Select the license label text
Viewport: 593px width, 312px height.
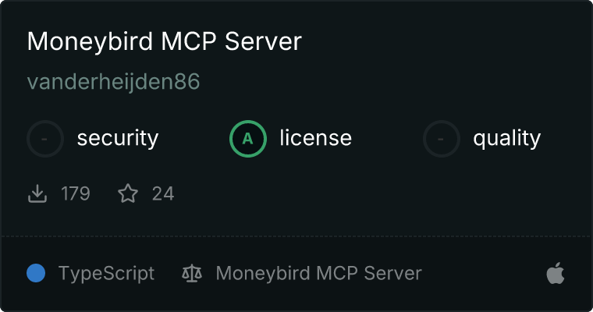coord(316,137)
